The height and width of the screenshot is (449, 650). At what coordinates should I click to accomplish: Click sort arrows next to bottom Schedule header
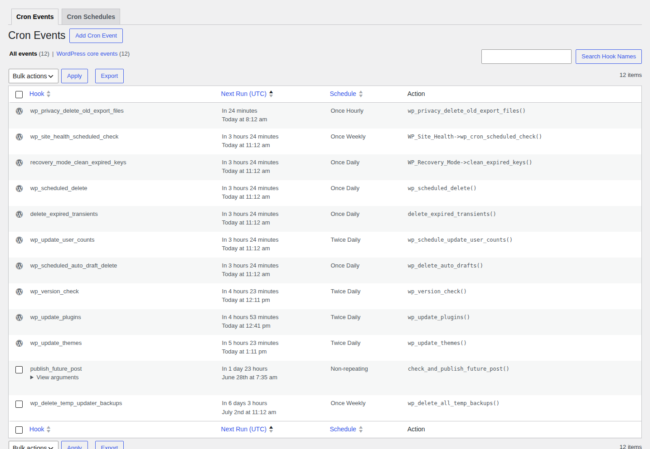pos(361,429)
